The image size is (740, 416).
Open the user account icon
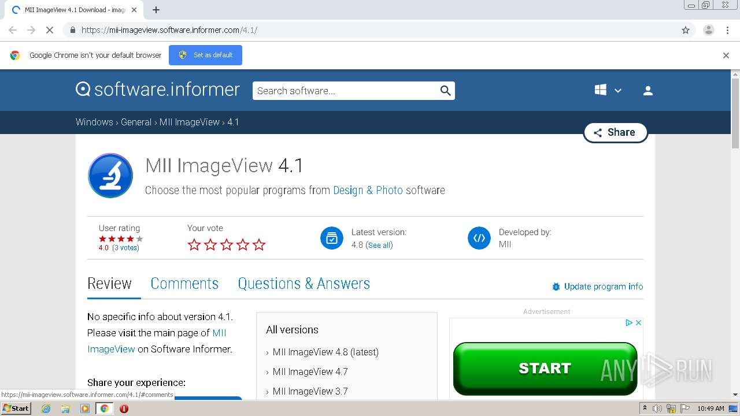click(x=647, y=91)
